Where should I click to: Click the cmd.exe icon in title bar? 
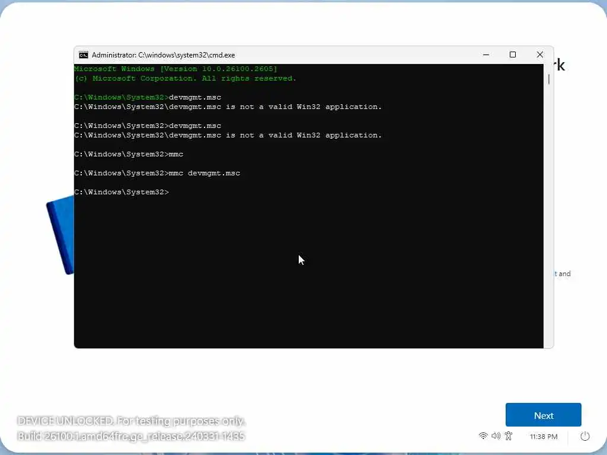[83, 55]
